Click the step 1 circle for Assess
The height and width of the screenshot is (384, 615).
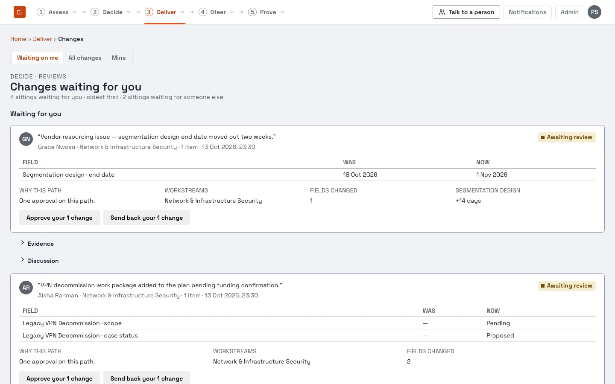[41, 12]
